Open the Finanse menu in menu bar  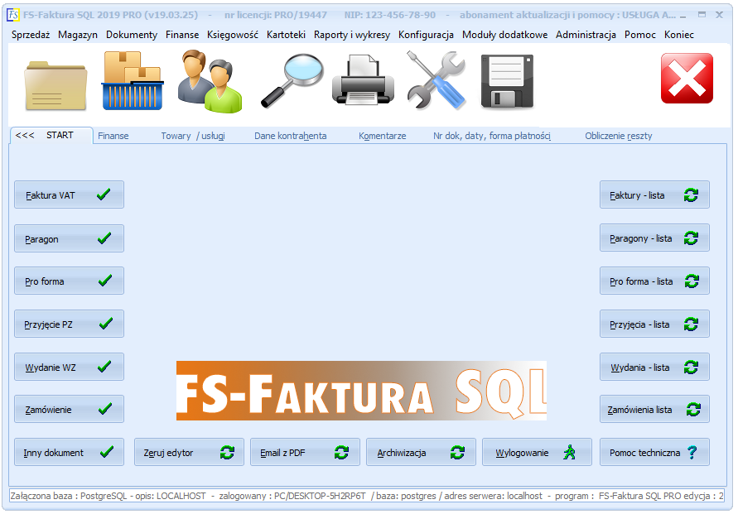click(x=182, y=35)
